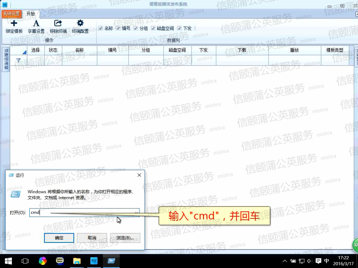Click the 绑定模板 plus icon
Image resolution: width=358 pixels, height=268 pixels.
14,24
